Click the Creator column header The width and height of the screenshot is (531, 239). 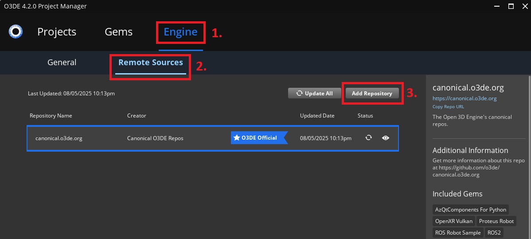(x=137, y=116)
